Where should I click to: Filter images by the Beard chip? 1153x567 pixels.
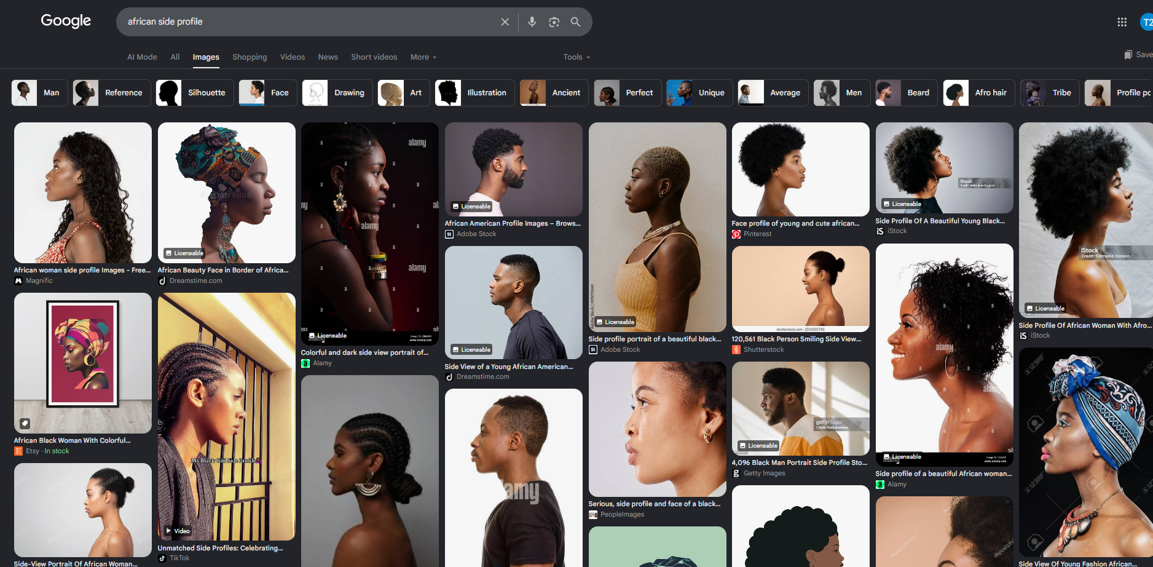(907, 93)
